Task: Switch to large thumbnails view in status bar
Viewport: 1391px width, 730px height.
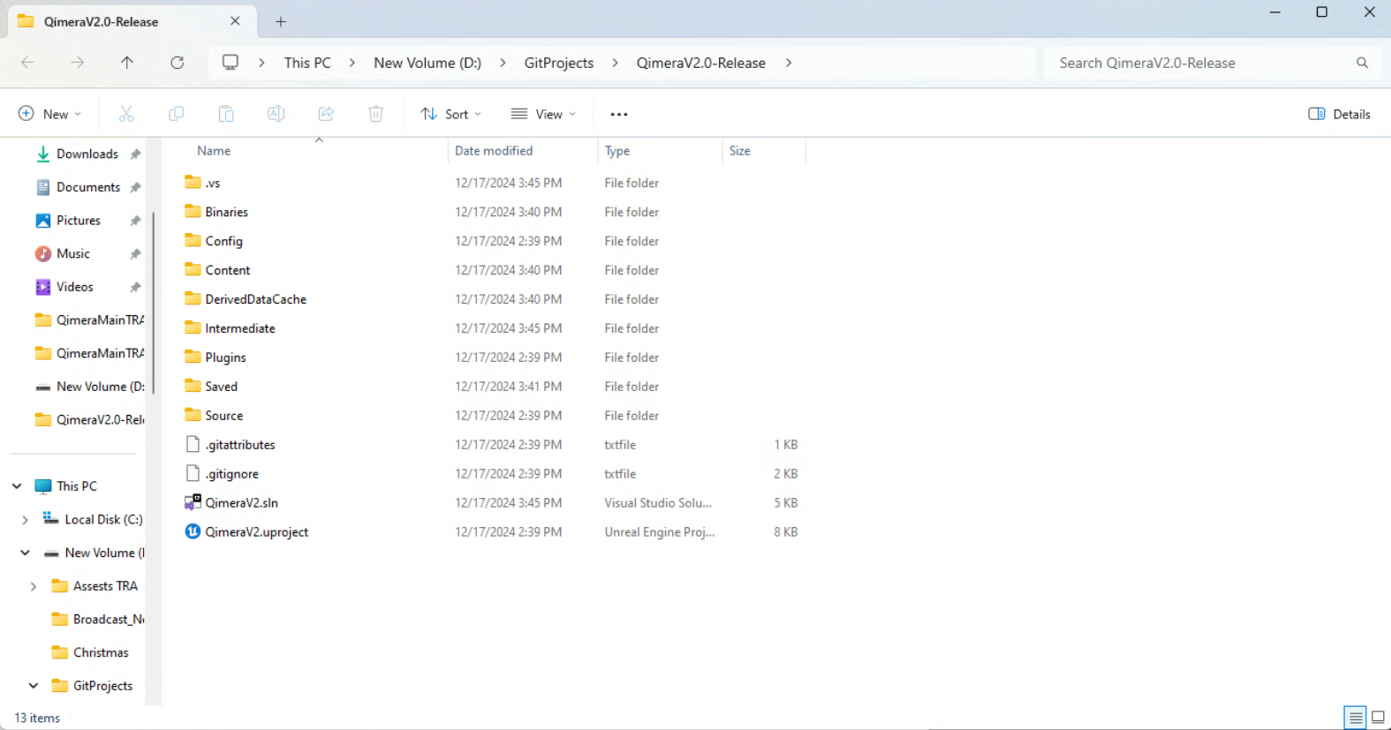Action: 1378,718
